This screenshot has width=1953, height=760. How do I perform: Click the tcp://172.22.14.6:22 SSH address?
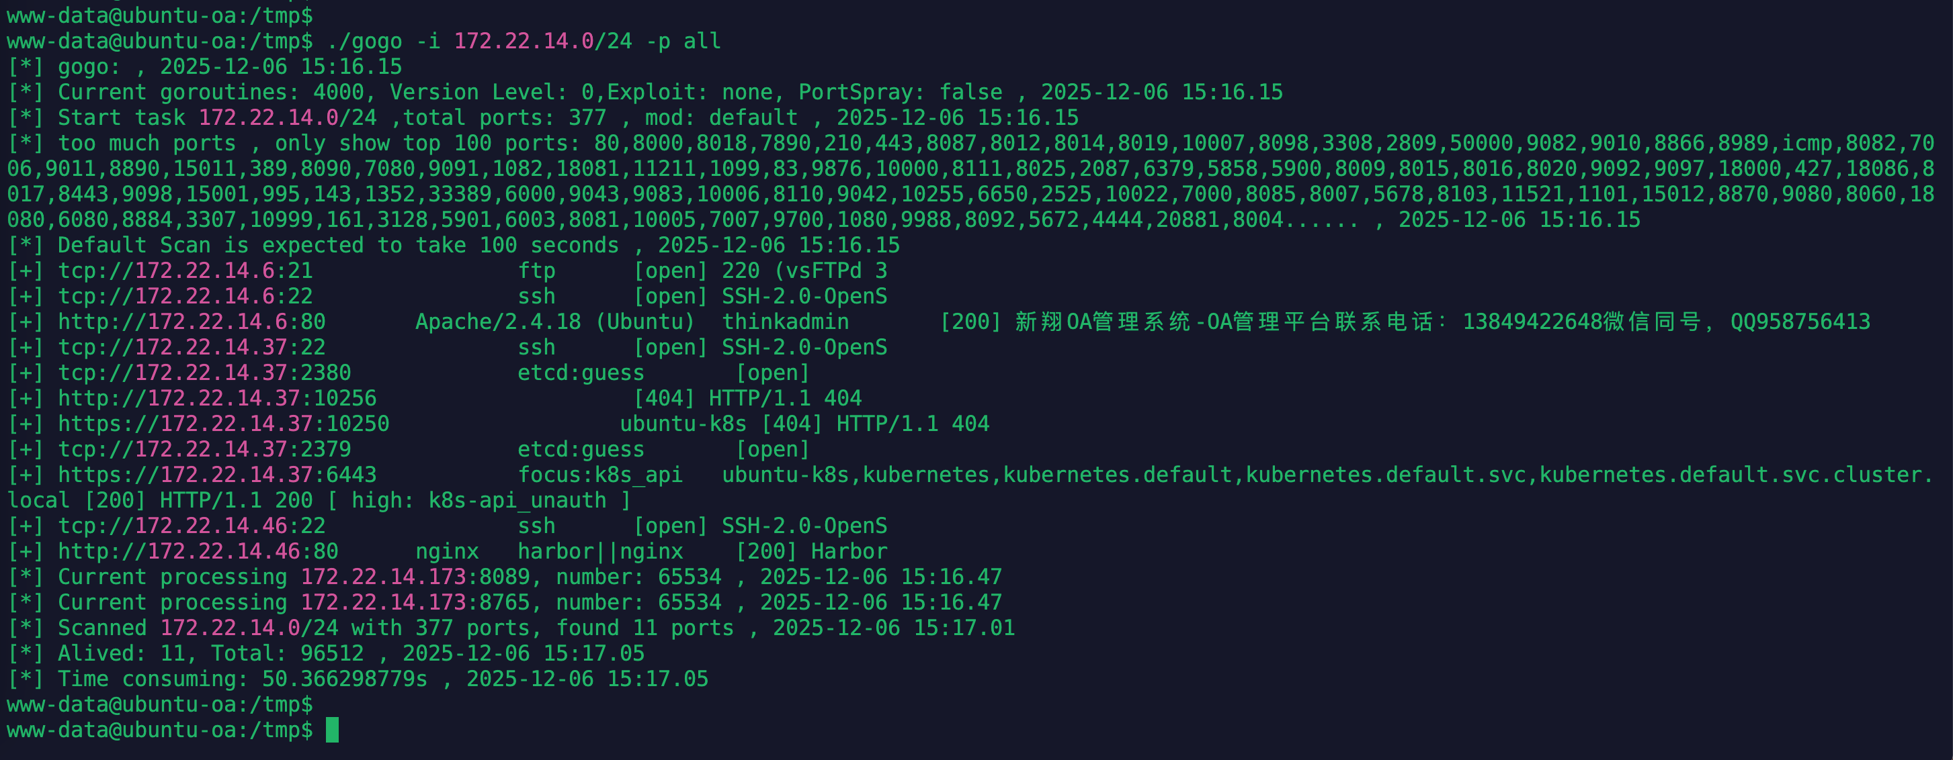point(185,296)
